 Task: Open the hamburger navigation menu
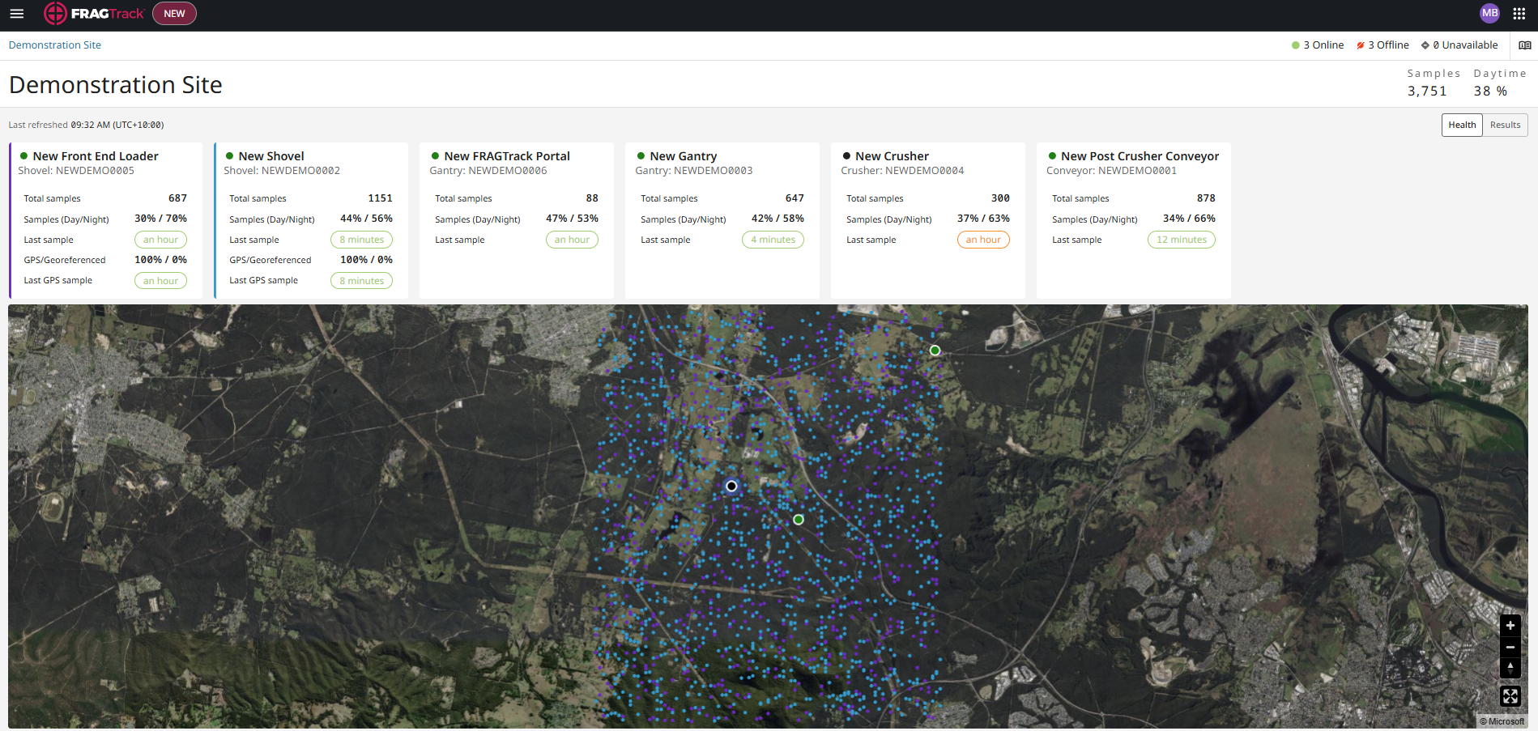16,14
